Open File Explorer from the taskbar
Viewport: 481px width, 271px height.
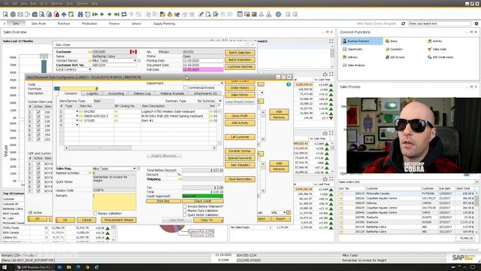pyautogui.click(x=68, y=267)
